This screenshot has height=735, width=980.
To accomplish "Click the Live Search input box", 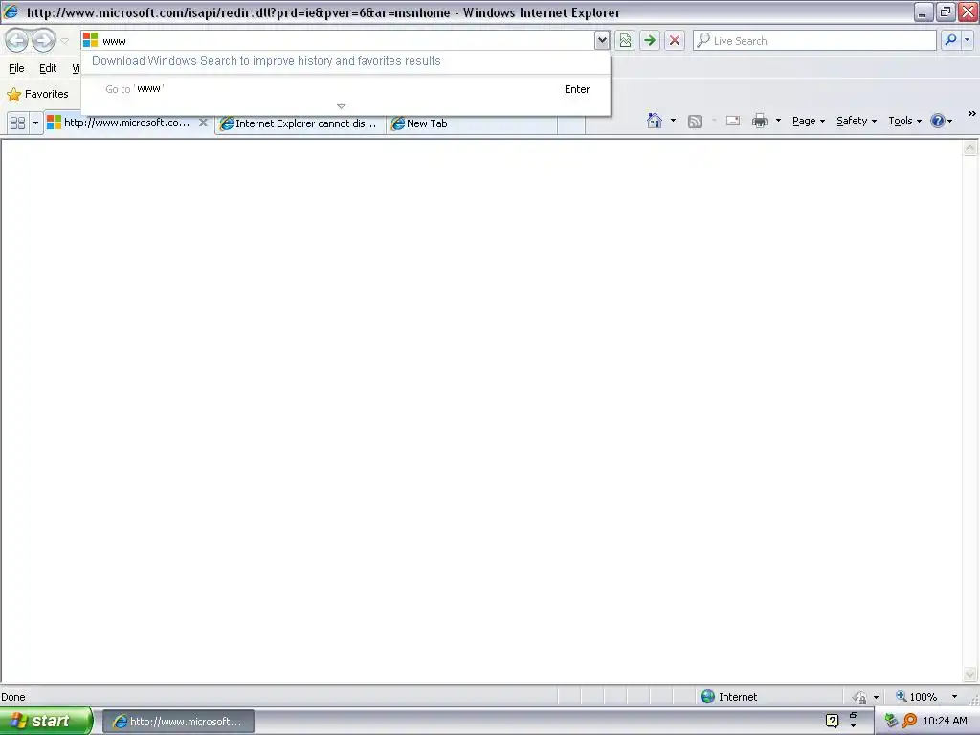I will [x=814, y=40].
